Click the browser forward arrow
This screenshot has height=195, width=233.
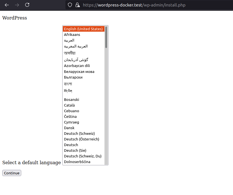pos(17,5)
